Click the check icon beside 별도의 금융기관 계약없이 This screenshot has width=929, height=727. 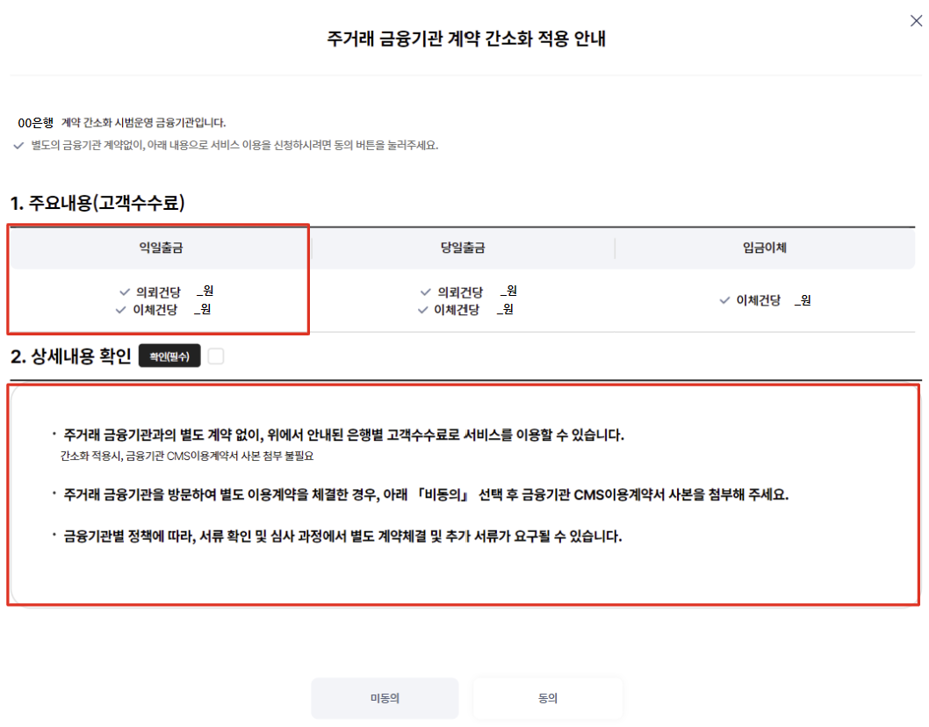pyautogui.click(x=18, y=145)
